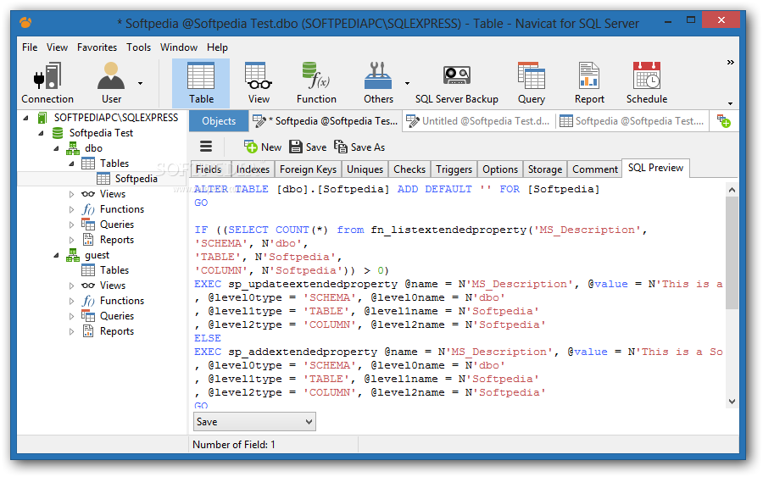Open the View toolbar icon
Viewport: 763px width, 477px height.
[259, 83]
